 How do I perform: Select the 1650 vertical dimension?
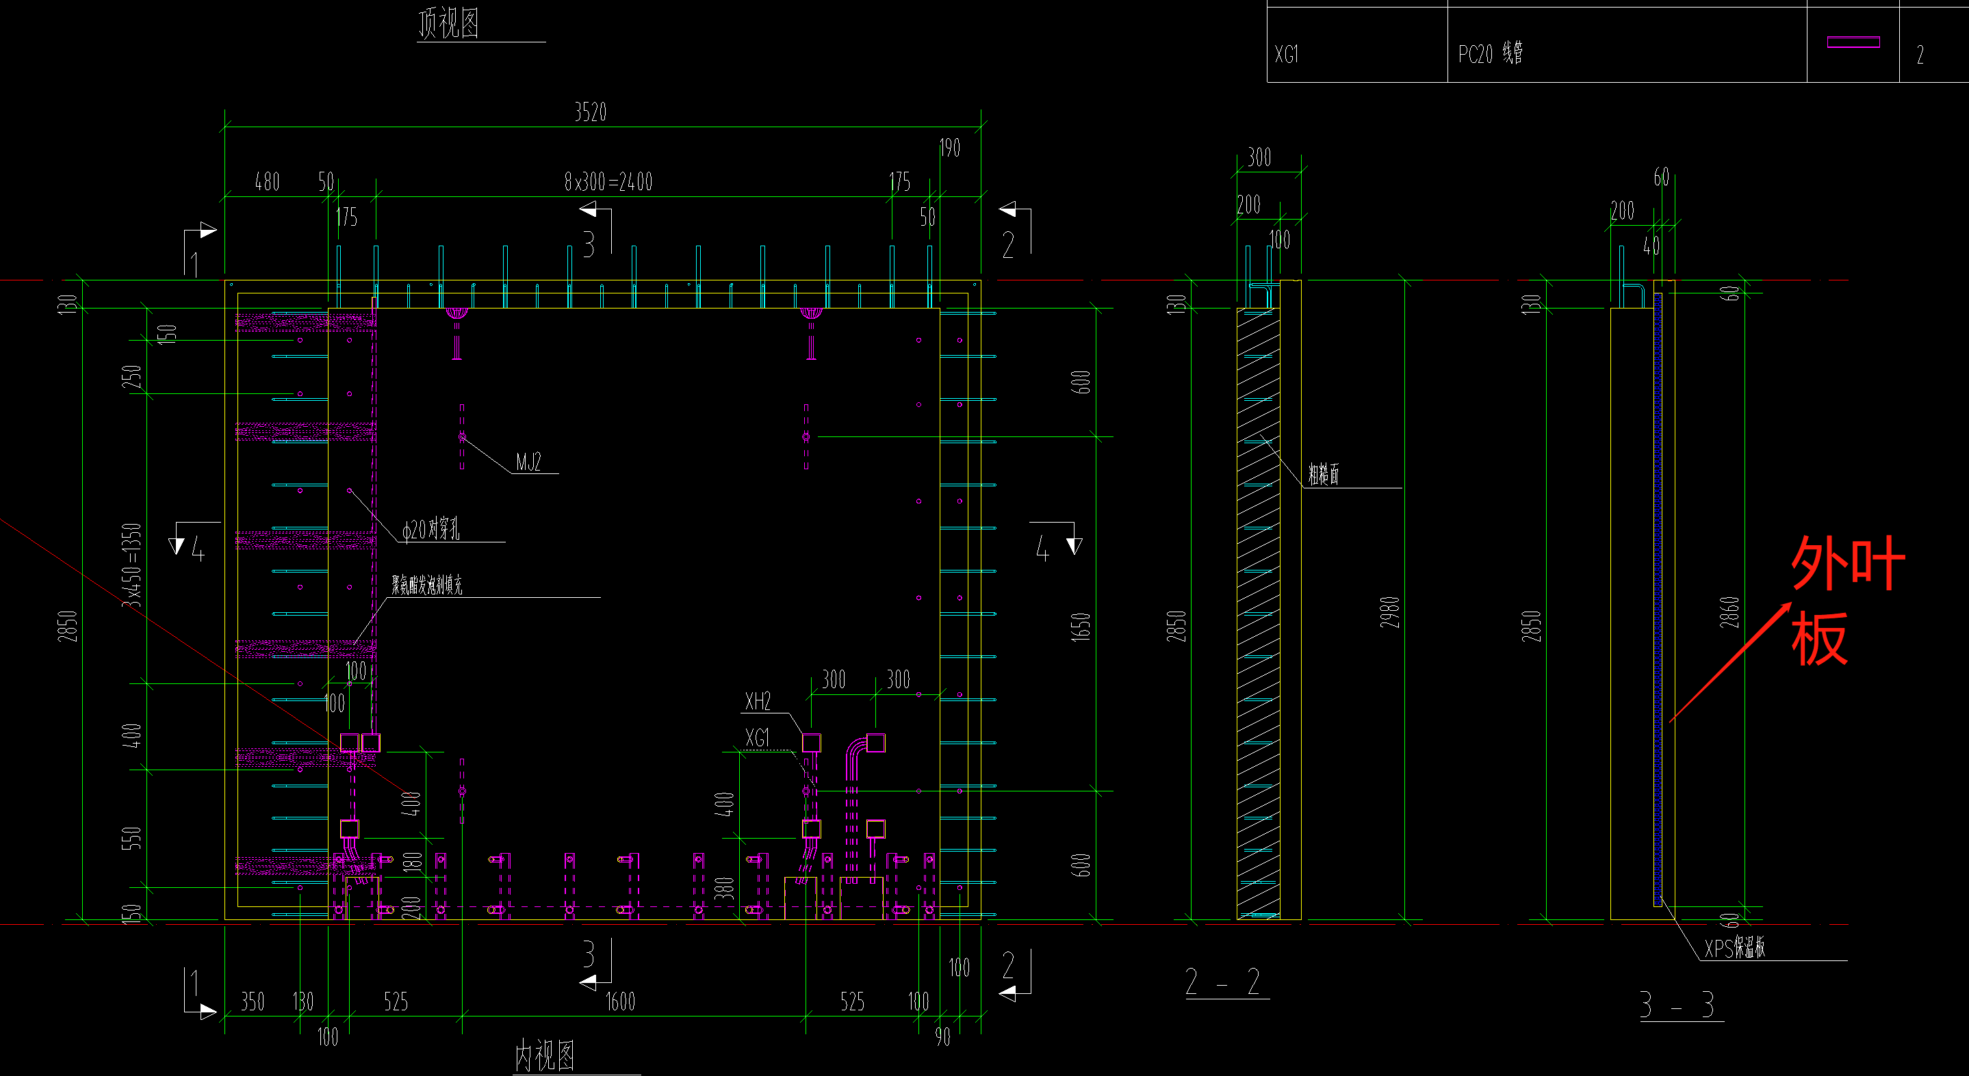click(1080, 627)
